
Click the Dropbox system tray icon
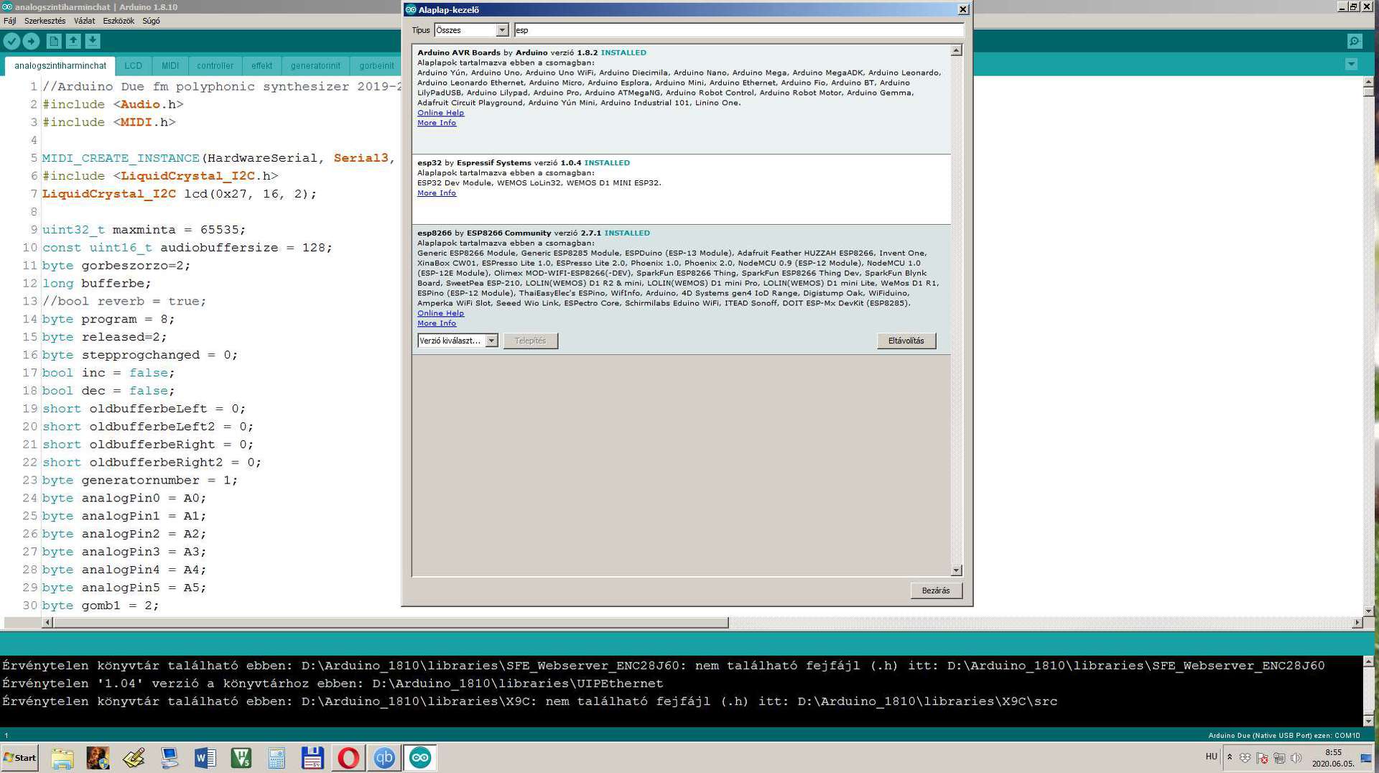tap(1245, 758)
